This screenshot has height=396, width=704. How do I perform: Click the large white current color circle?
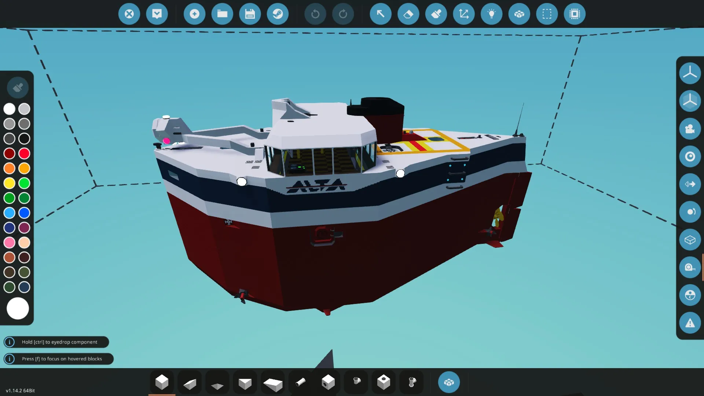pos(18,308)
